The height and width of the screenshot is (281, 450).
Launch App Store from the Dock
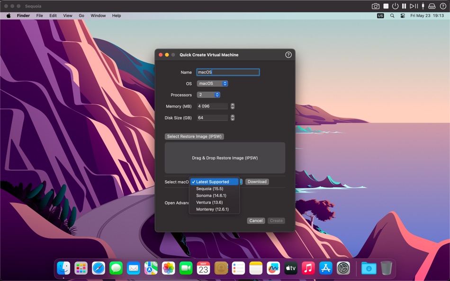click(325, 267)
